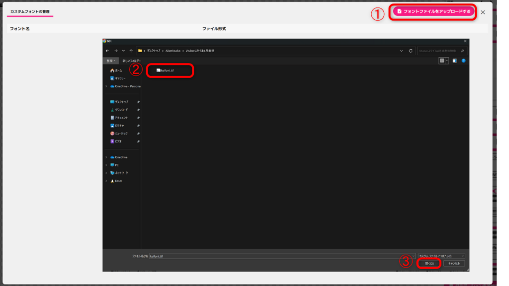Click the pin icon beside ミュージック
Screen dimensions: 509x286
[x=138, y=133]
